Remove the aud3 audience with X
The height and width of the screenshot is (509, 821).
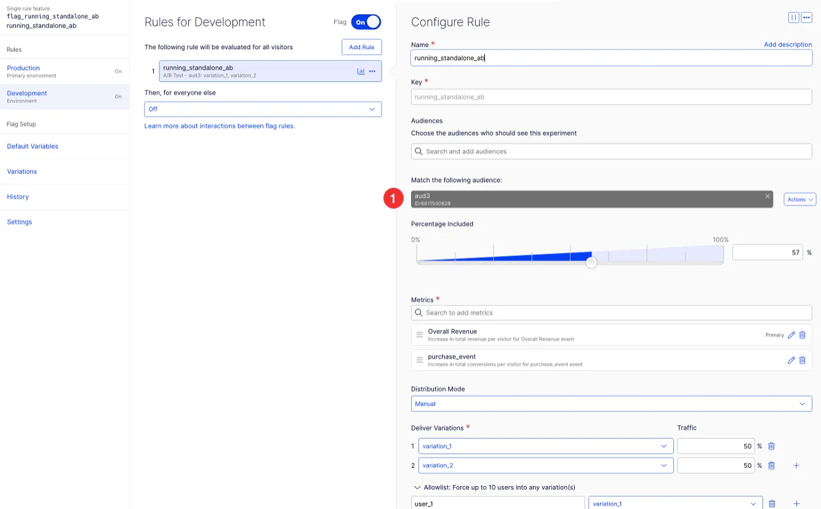(x=767, y=196)
